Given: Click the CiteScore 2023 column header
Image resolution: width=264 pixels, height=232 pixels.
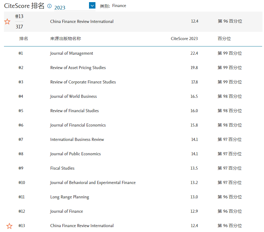Looking at the screenshot, I should (184, 39).
